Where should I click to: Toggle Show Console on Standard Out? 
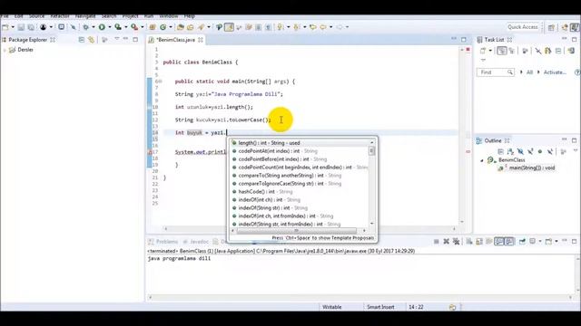click(499, 242)
